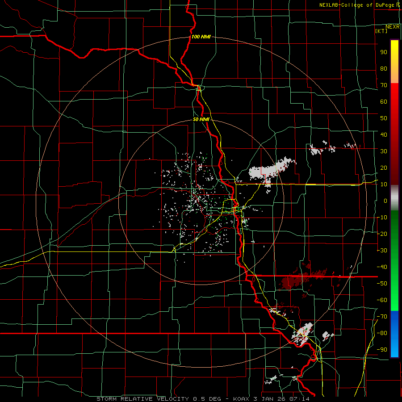Screen dimensions: 402x402
Task: Pick the dark blue segment near -70 KT
Action: point(394,317)
